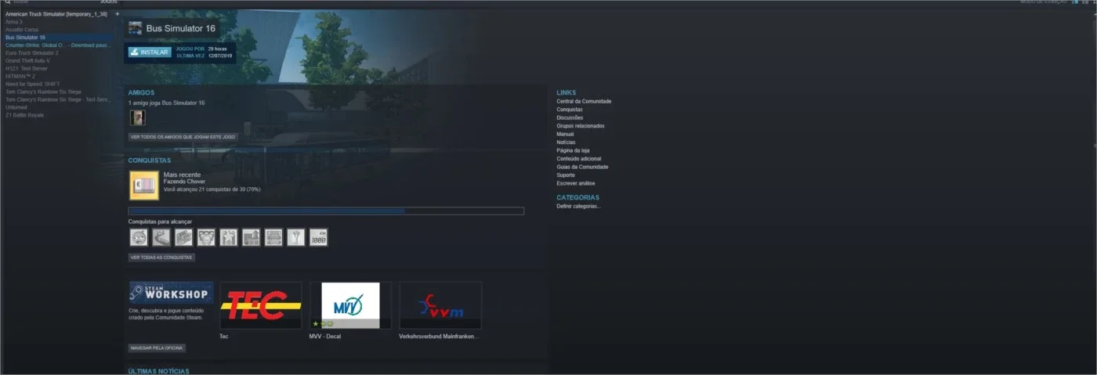Click the Bus Simulator 16 game icon
Screen dimensions: 1097x375
135,28
